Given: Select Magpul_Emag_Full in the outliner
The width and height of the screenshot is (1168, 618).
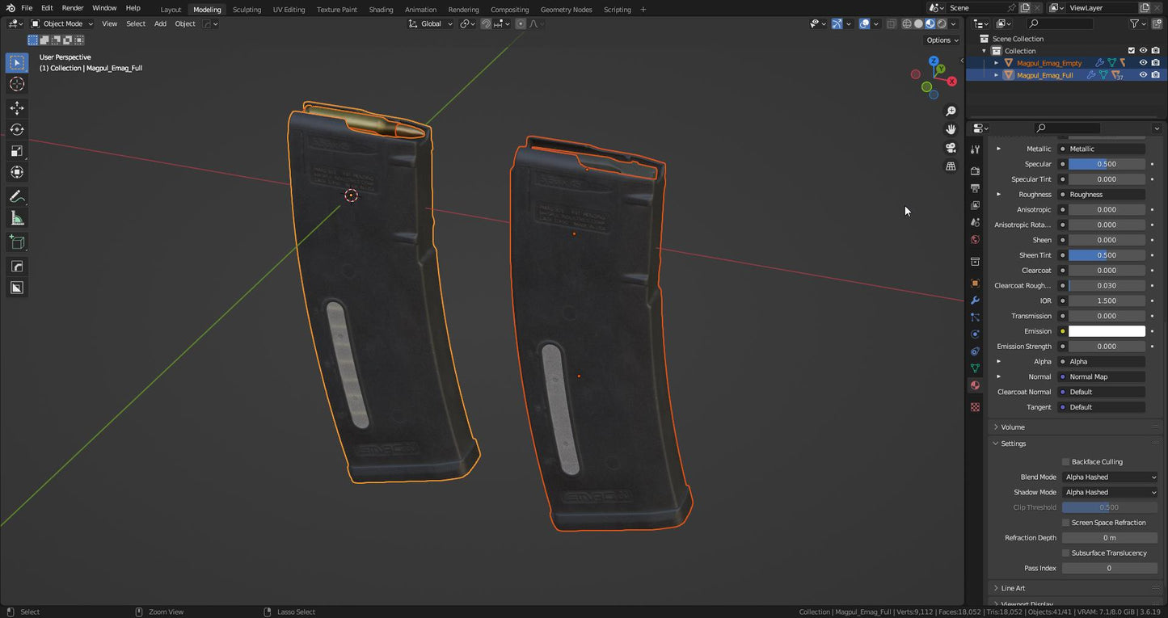Looking at the screenshot, I should 1044,75.
